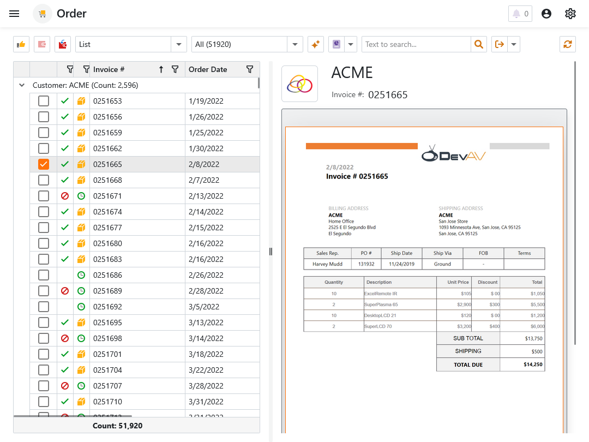
Task: Open the notifications bell
Action: pos(520,14)
